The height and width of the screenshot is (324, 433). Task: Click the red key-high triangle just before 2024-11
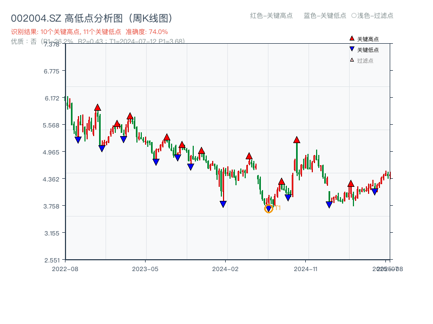pos(297,140)
